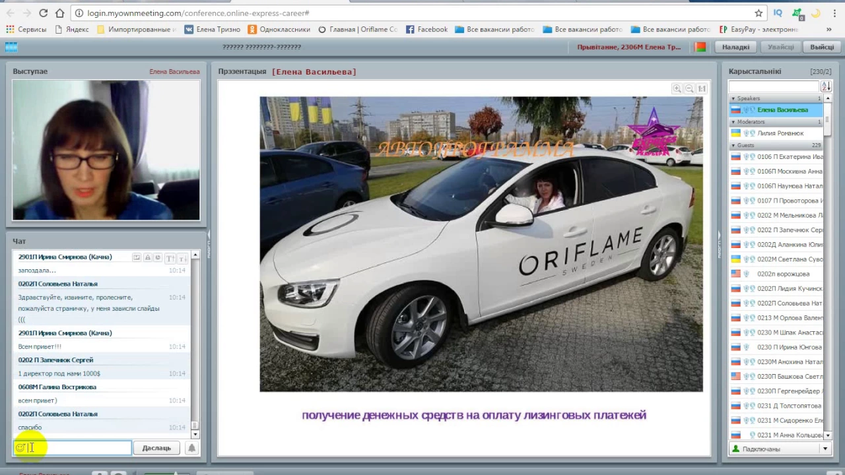The width and height of the screenshot is (845, 475).
Task: Open the EasyPay bookmark
Action: click(759, 30)
